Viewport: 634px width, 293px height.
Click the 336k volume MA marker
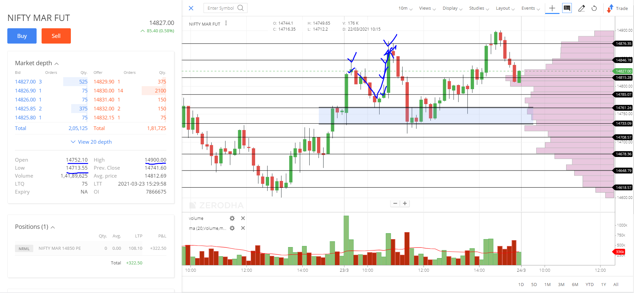click(619, 252)
